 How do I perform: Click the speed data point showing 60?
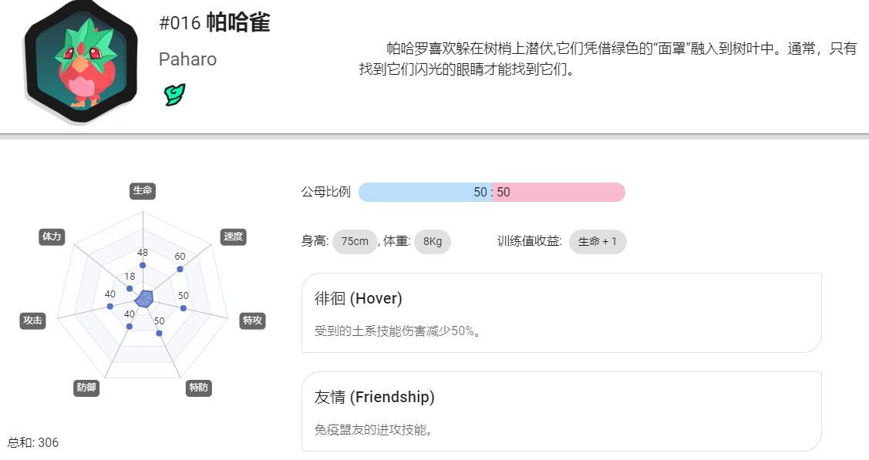(180, 269)
